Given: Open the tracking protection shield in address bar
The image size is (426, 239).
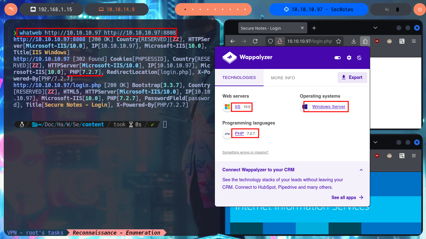Looking at the screenshot, I should pos(271,41).
